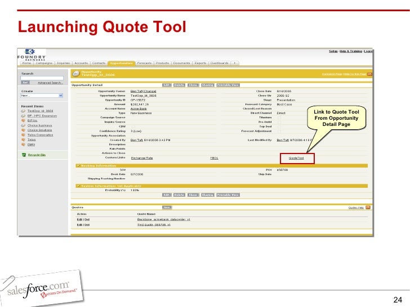Open the Recycle Bin link

37,155
